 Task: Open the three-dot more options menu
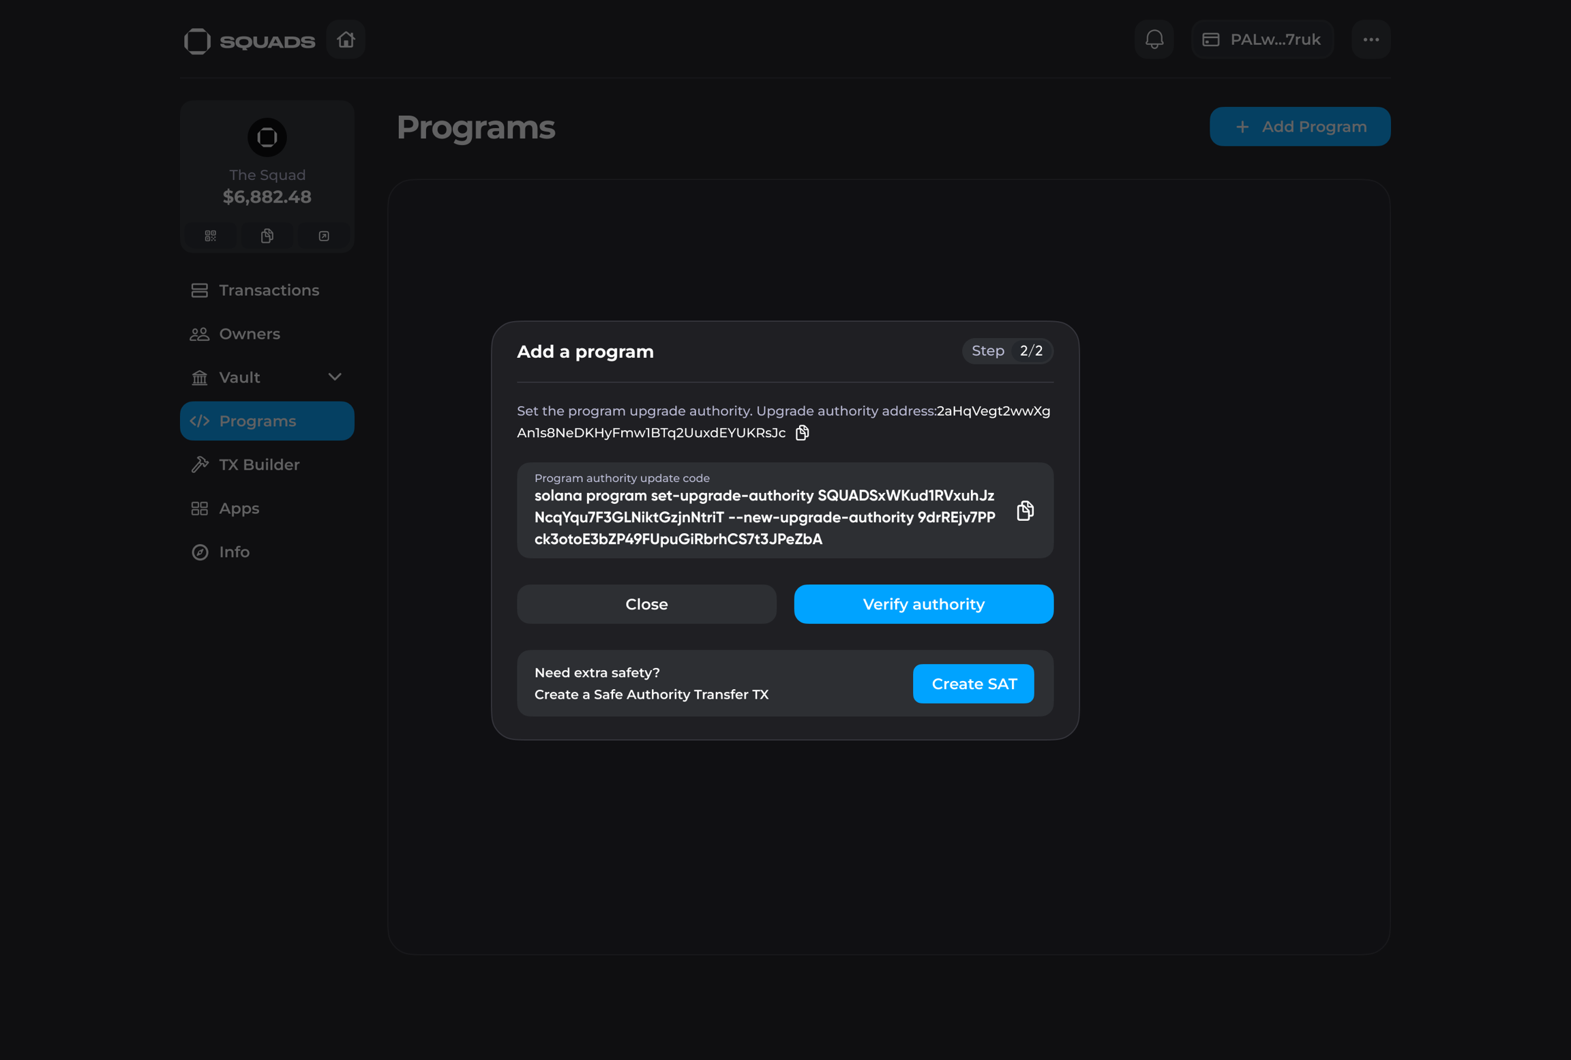1371,40
